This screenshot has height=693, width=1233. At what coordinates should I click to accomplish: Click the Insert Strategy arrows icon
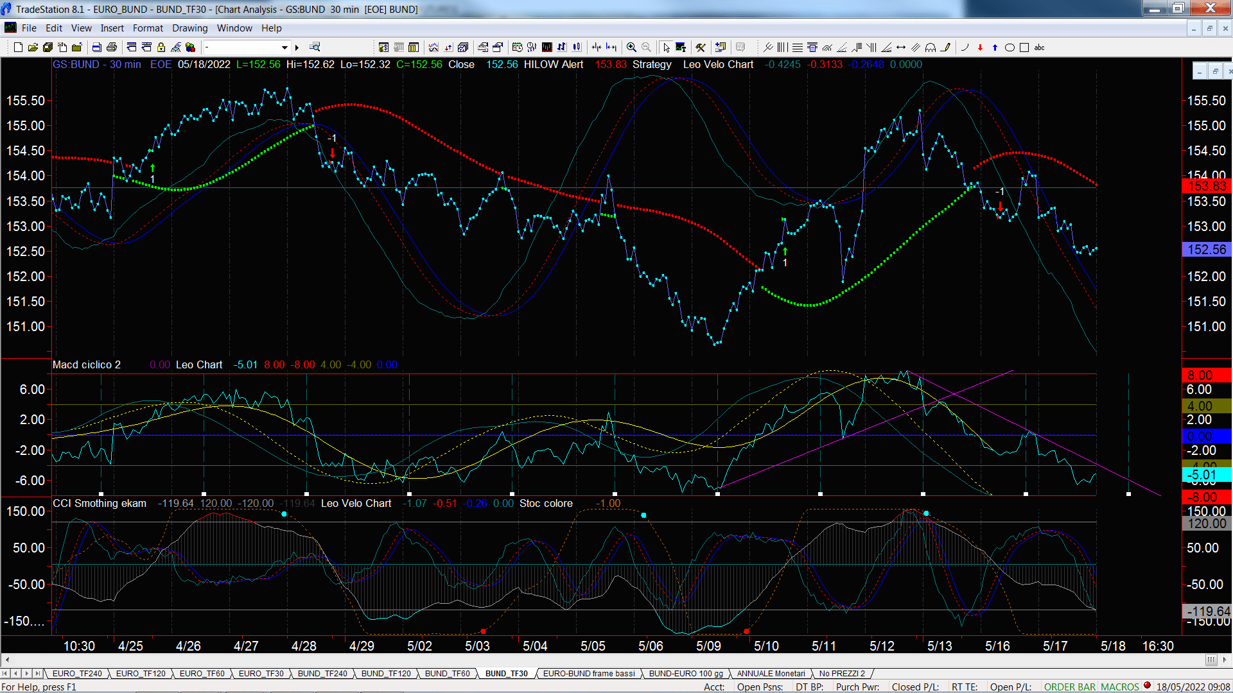[448, 47]
